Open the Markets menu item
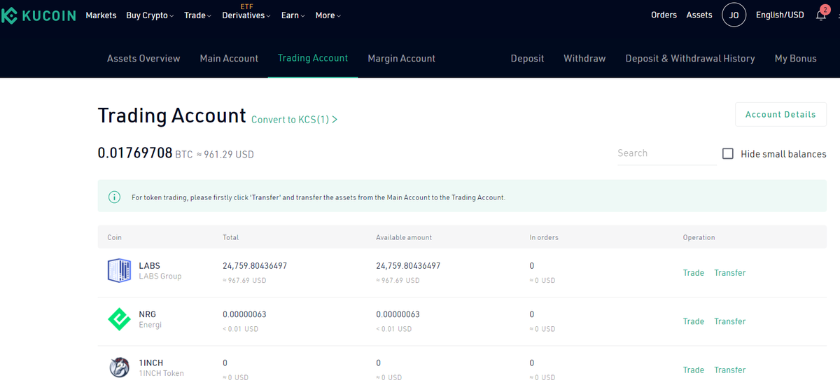The width and height of the screenshot is (840, 385). click(x=101, y=15)
